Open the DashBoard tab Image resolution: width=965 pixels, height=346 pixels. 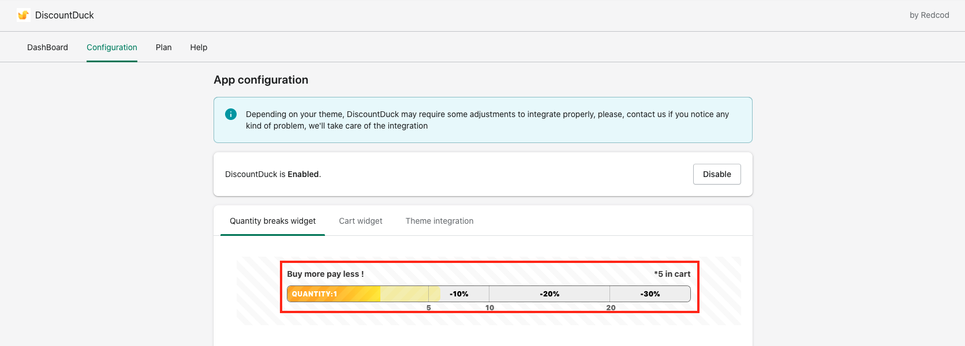47,47
